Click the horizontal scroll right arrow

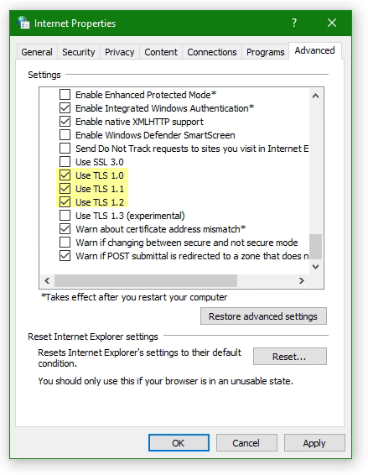pyautogui.click(x=302, y=280)
